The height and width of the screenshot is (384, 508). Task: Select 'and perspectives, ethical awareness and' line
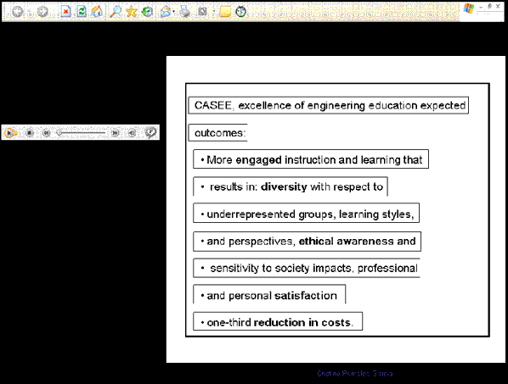pos(308,242)
